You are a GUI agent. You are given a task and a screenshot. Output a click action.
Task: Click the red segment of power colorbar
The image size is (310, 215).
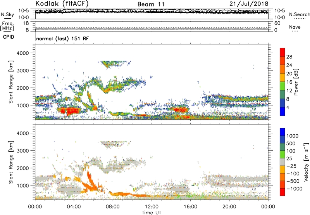pos(282,52)
